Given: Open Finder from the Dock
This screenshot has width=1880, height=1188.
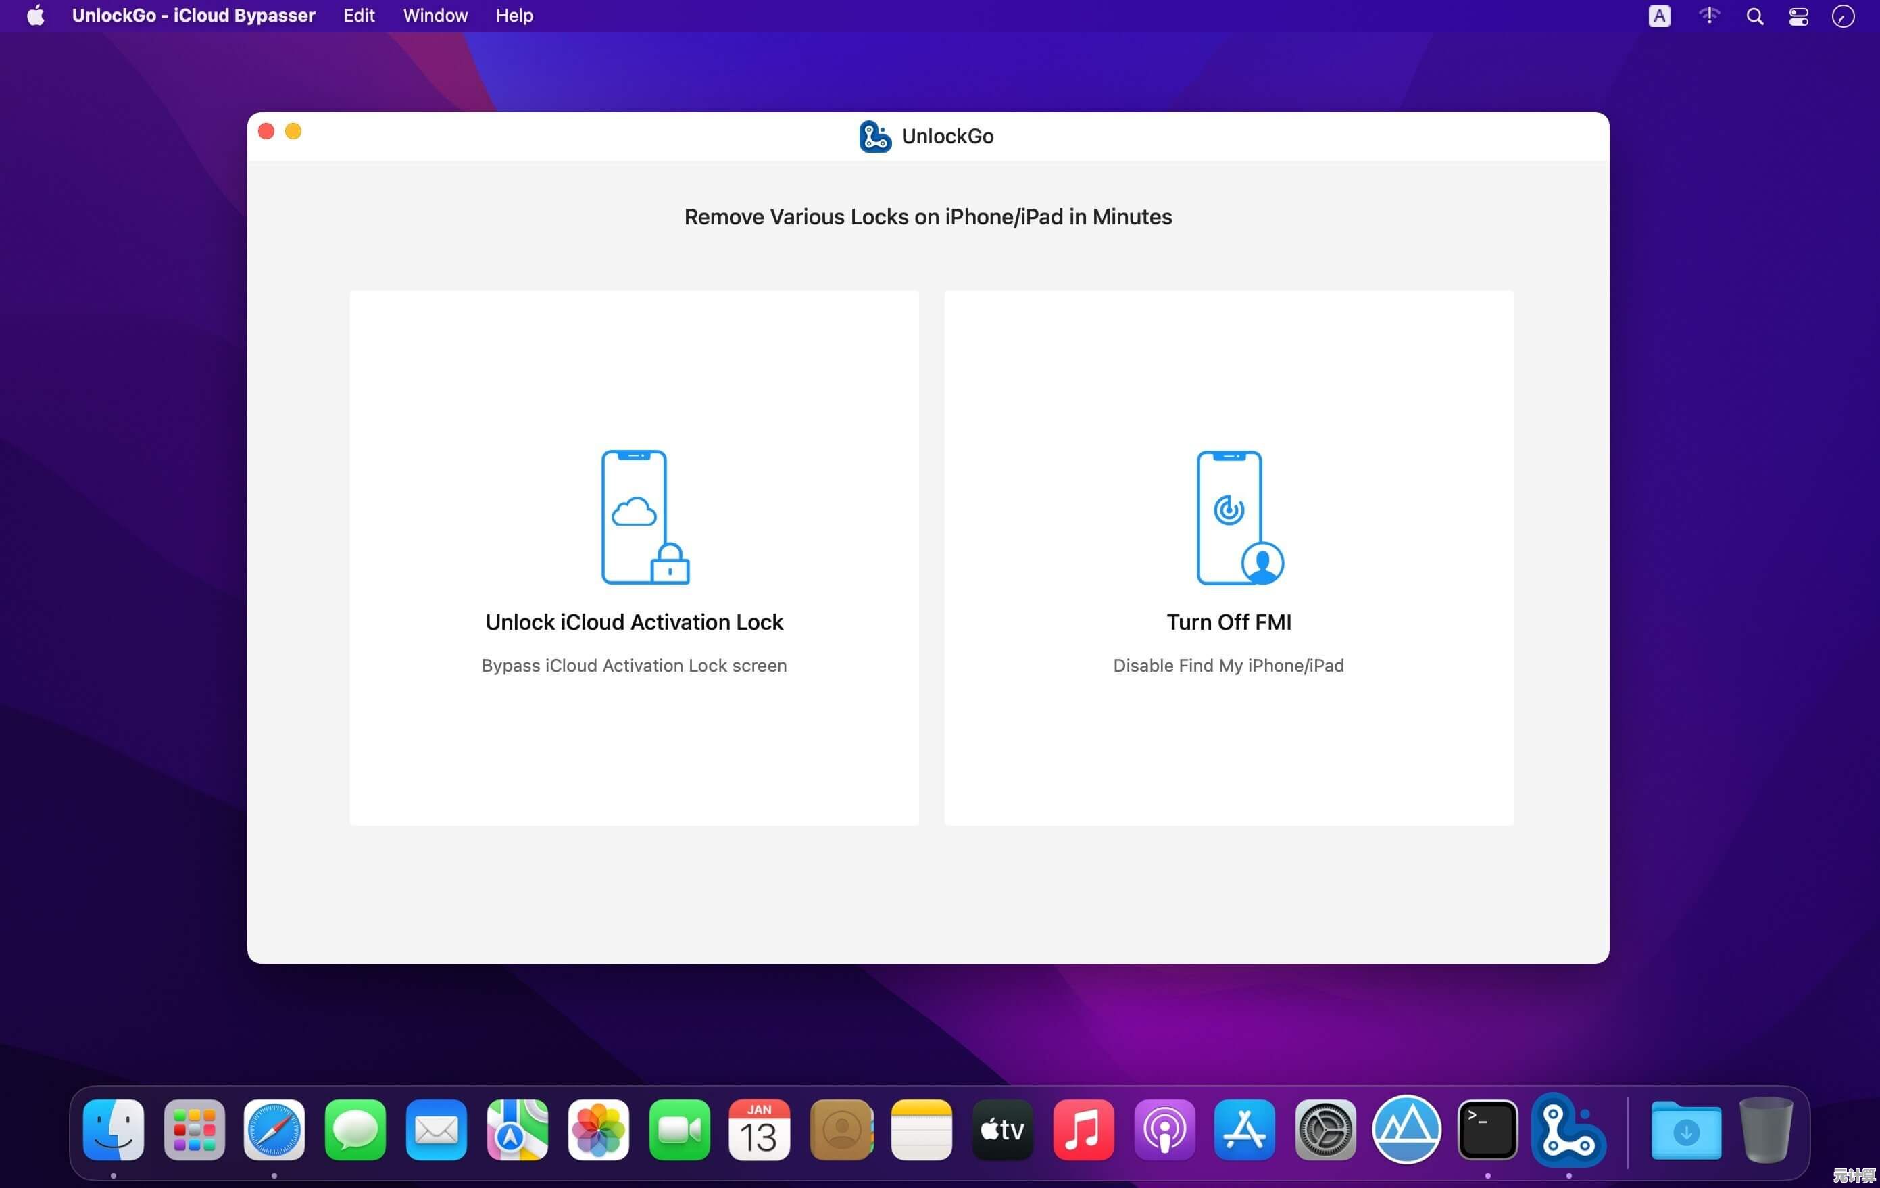Looking at the screenshot, I should pyautogui.click(x=114, y=1129).
